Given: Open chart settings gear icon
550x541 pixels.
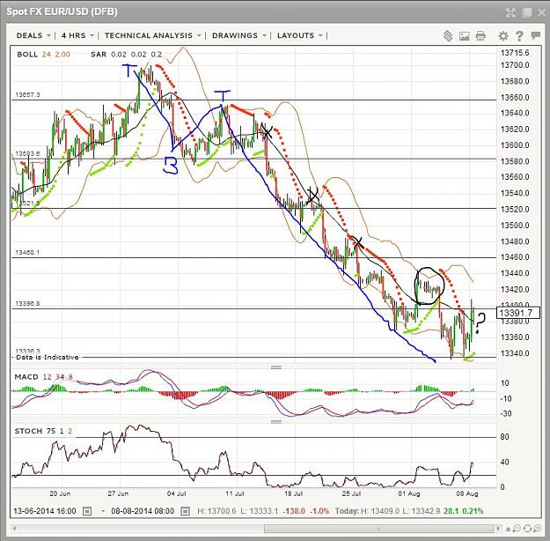Looking at the screenshot, I should 503,36.
